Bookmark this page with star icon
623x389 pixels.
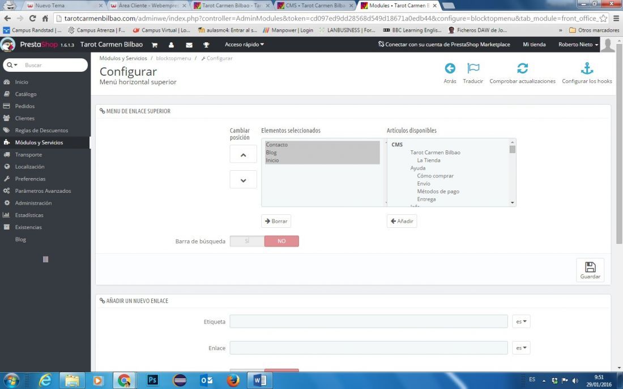coord(603,18)
